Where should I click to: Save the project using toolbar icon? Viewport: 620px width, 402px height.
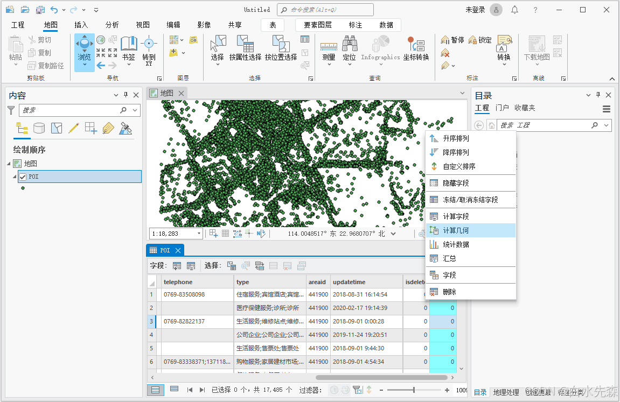click(40, 10)
